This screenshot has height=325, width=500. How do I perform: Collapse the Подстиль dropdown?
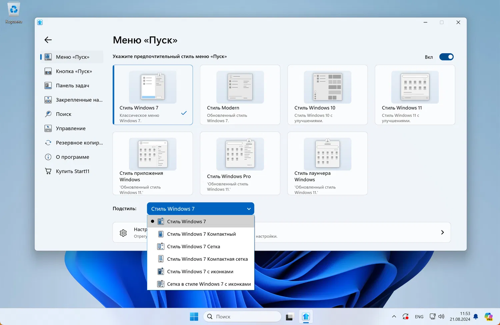click(x=201, y=209)
